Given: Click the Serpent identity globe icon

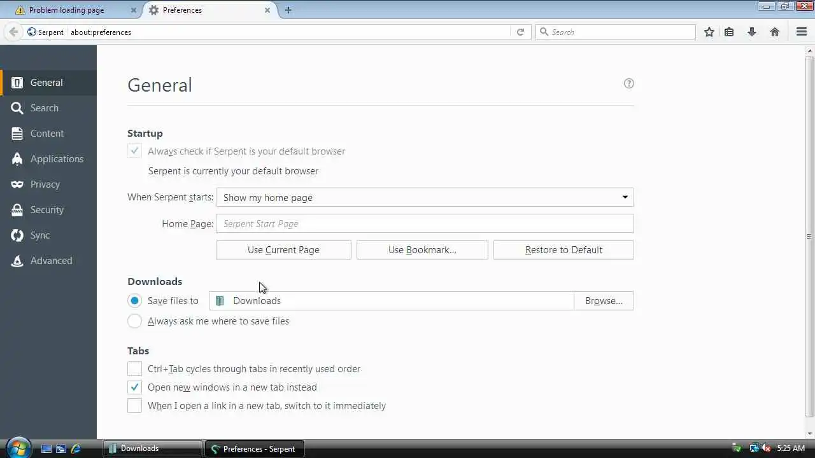Looking at the screenshot, I should [x=32, y=32].
